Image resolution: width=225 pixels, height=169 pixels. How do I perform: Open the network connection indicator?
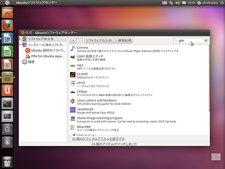point(171,3)
